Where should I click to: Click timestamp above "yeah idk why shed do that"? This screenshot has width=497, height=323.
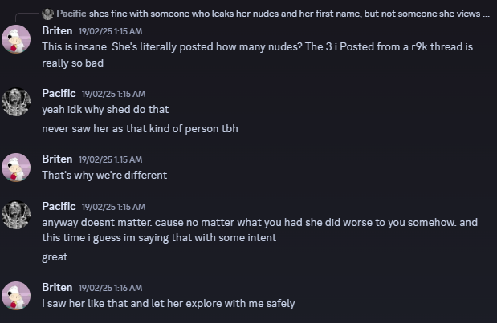tap(113, 95)
